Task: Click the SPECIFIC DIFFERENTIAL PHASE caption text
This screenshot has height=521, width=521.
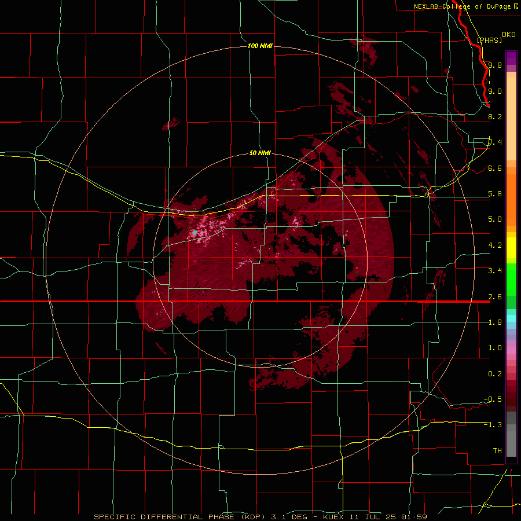Action: (164, 517)
